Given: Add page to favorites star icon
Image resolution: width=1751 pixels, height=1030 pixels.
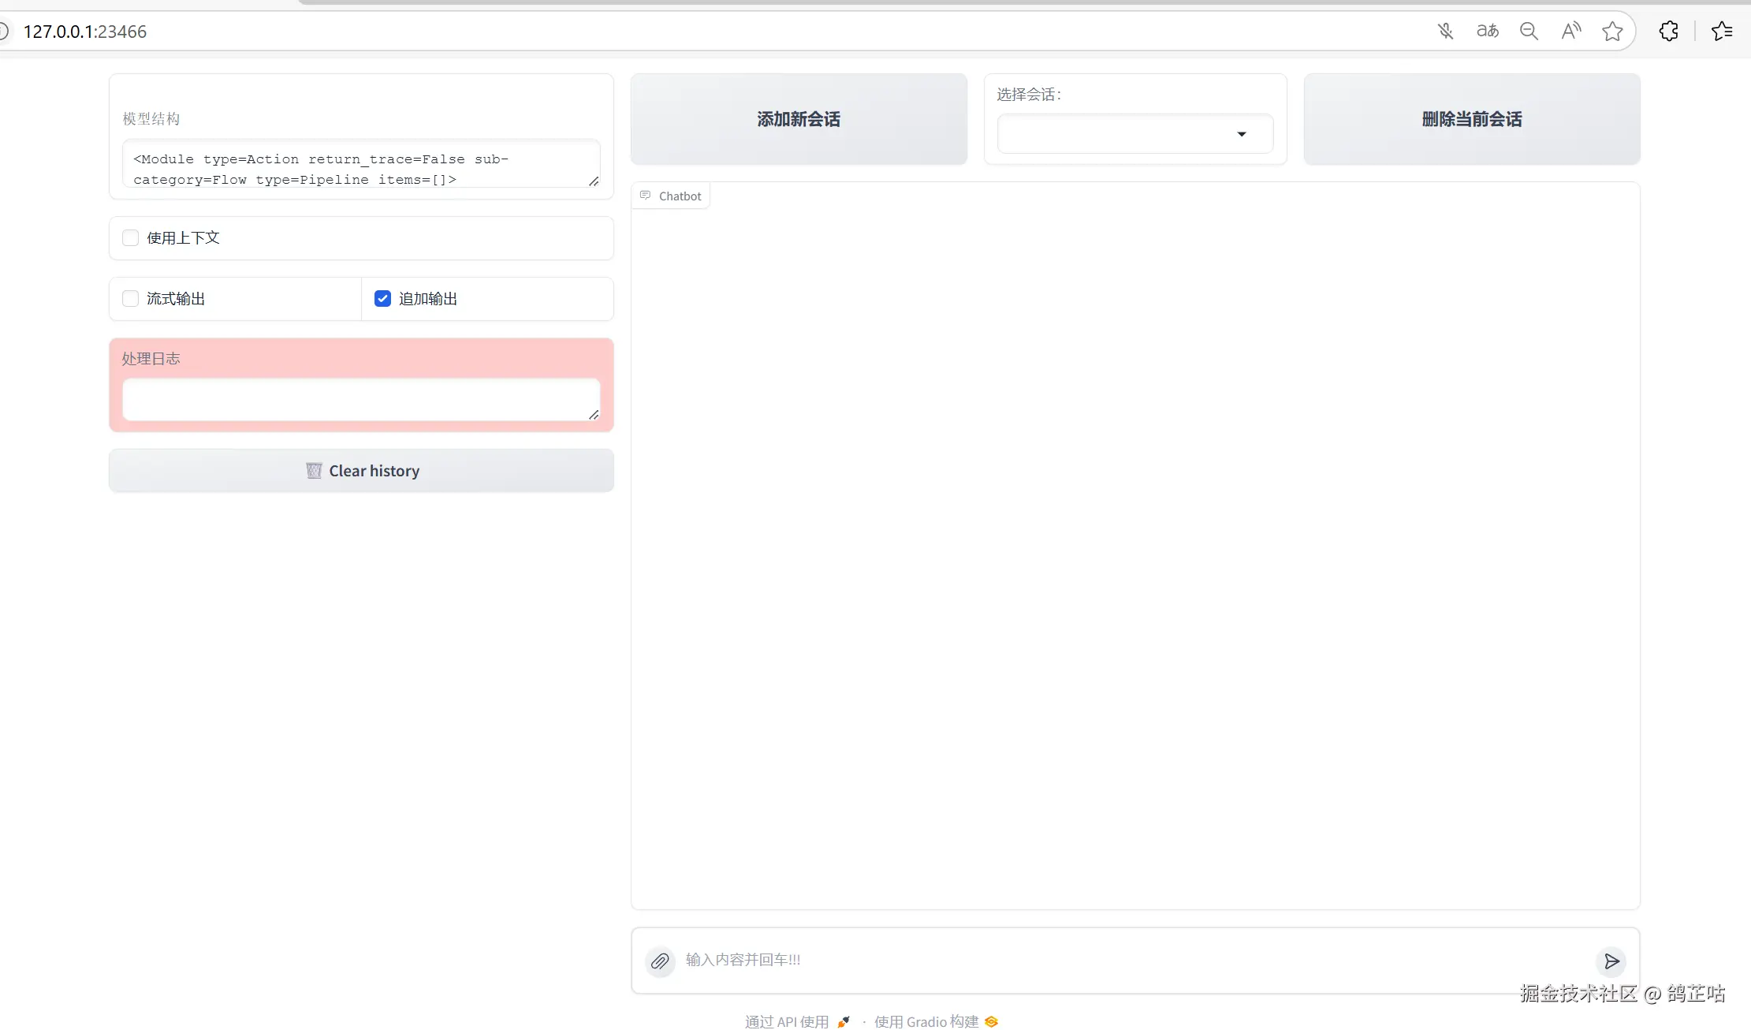Looking at the screenshot, I should coord(1612,32).
